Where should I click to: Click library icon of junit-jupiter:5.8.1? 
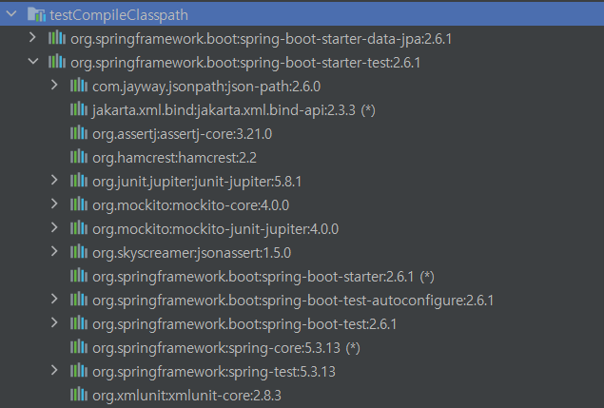tap(79, 181)
